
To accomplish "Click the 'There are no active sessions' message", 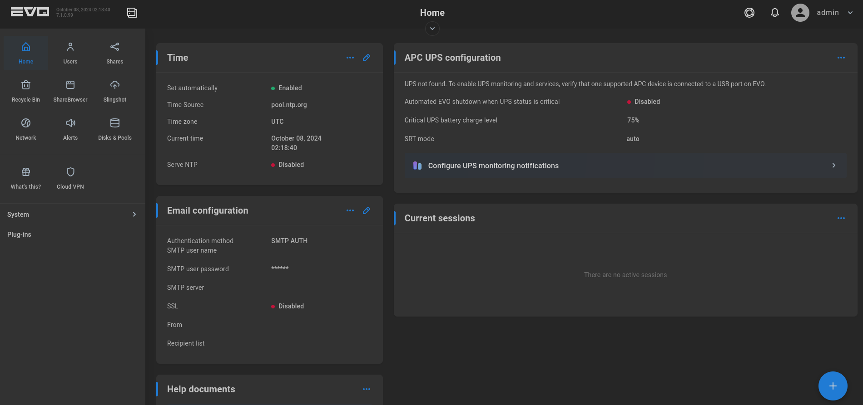I will tap(625, 275).
